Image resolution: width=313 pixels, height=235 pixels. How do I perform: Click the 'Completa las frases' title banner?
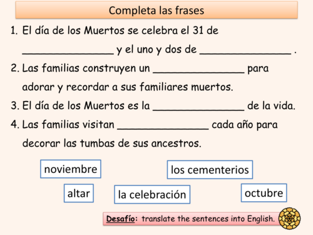156,10
